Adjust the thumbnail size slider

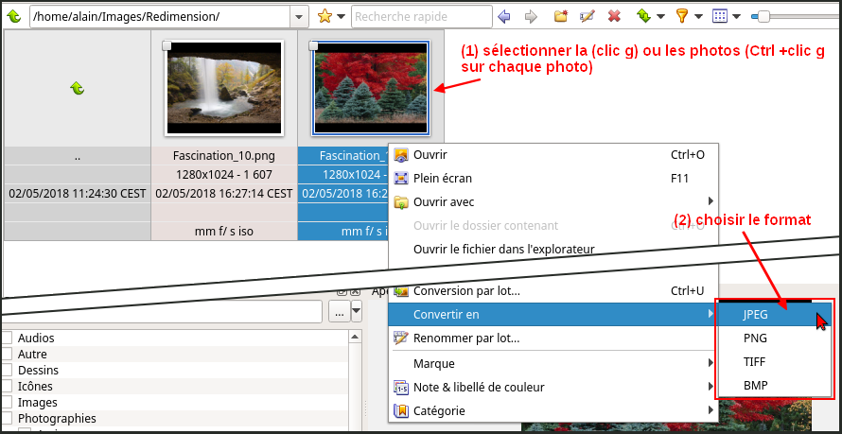pos(764,16)
